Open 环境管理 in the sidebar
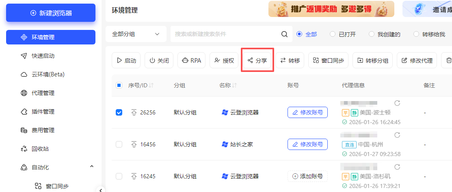Screen dimensions: 452x192 pos(51,37)
